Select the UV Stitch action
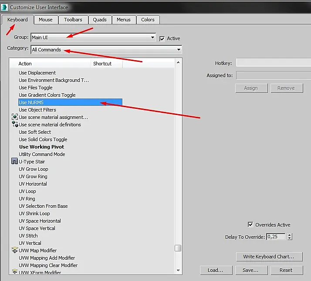 (x=28, y=236)
